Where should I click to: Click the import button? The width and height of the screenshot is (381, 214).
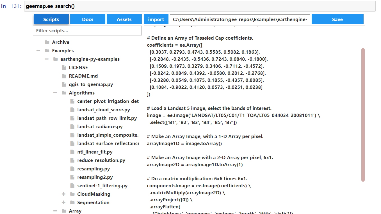pos(156,19)
